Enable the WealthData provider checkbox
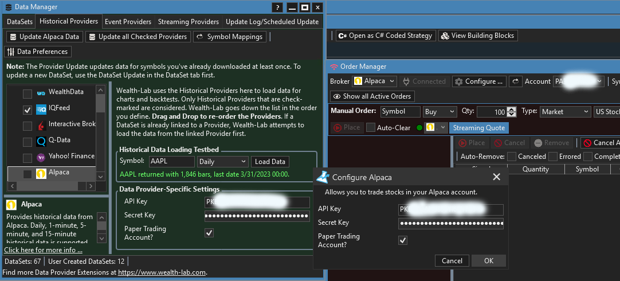620x281 pixels. click(28, 94)
